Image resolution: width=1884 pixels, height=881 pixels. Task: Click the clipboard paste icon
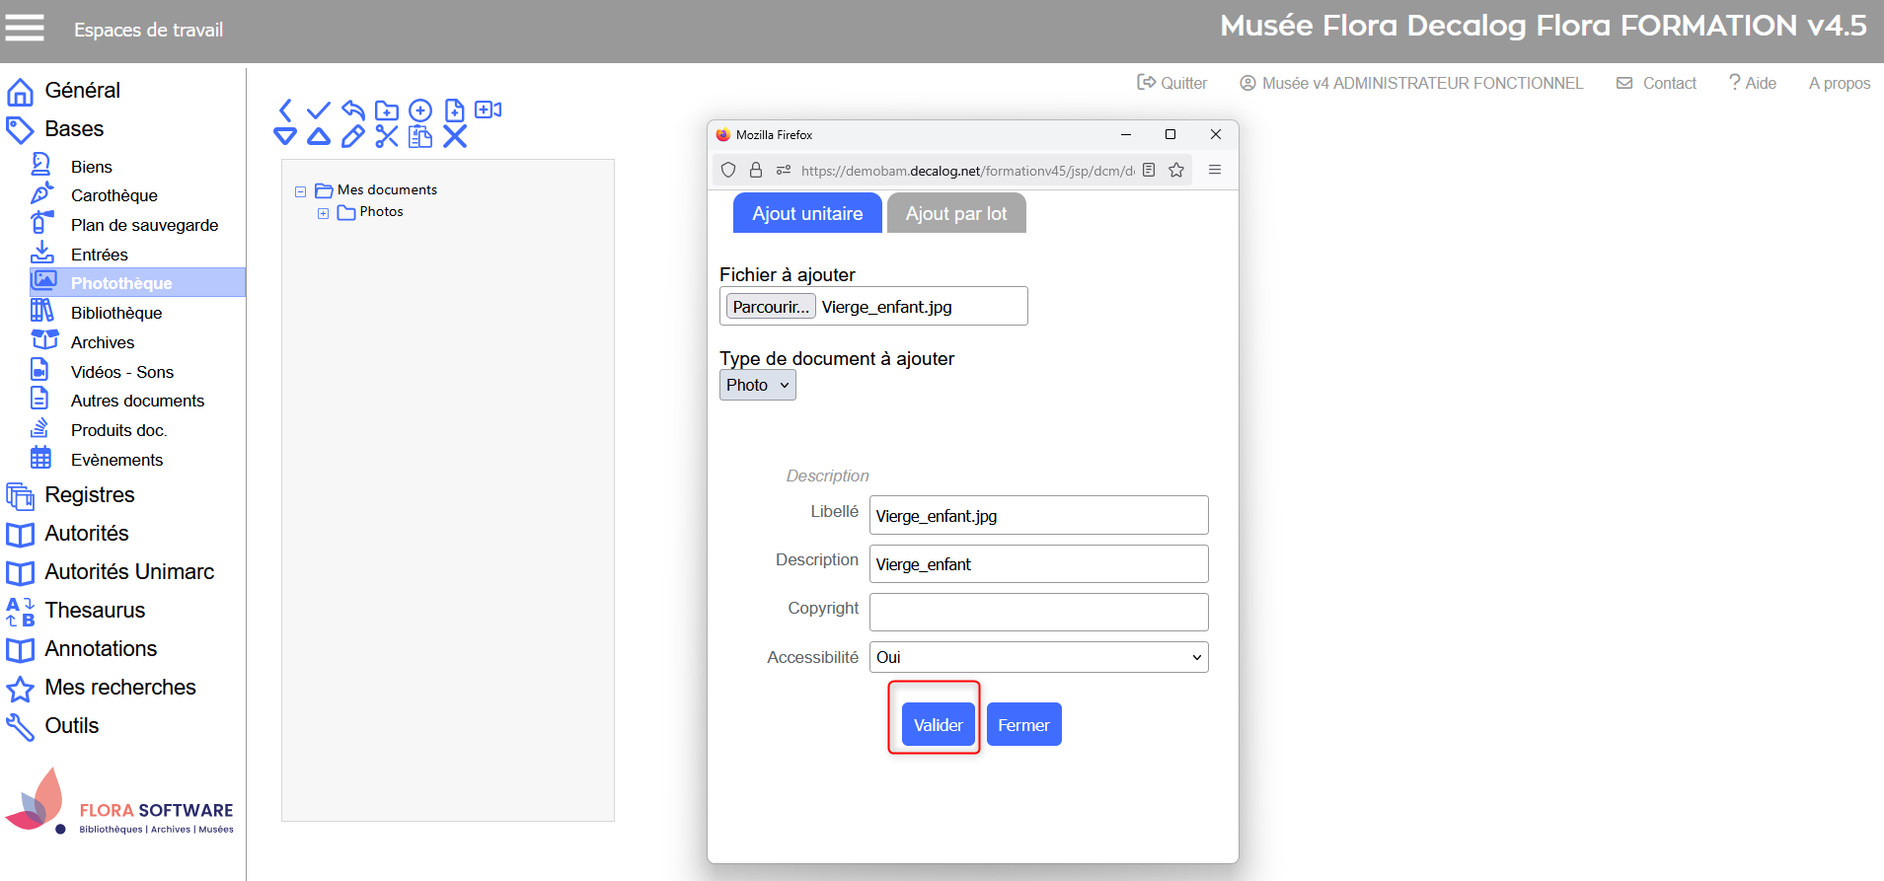420,137
